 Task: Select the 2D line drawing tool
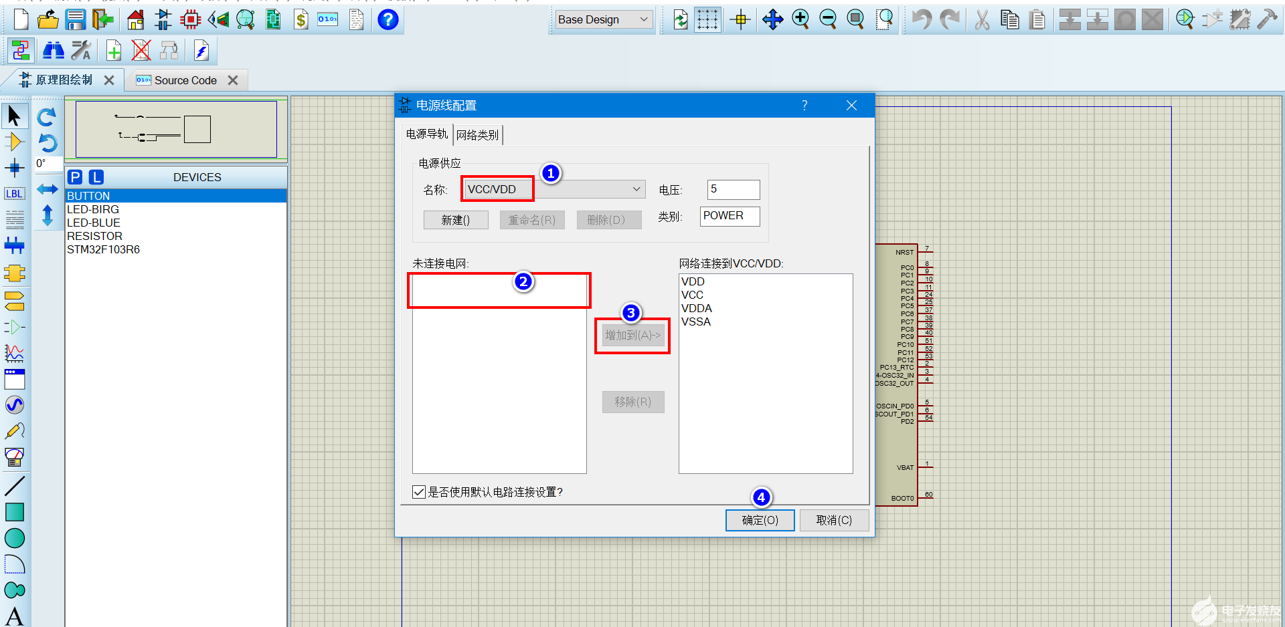click(15, 486)
